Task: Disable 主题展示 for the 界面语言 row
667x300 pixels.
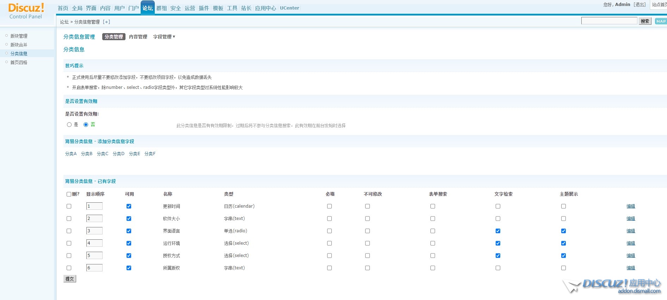Action: (563, 231)
